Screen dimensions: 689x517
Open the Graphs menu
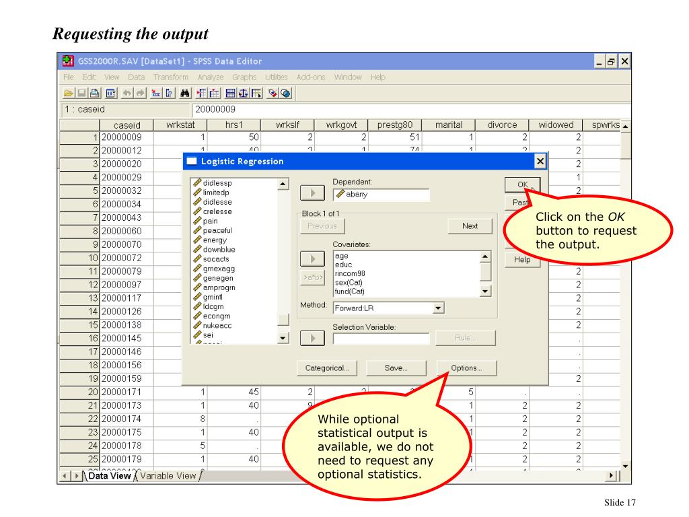244,77
